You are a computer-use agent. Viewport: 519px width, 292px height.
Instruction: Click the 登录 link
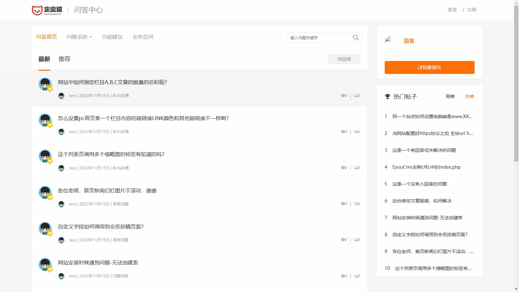[x=452, y=10]
